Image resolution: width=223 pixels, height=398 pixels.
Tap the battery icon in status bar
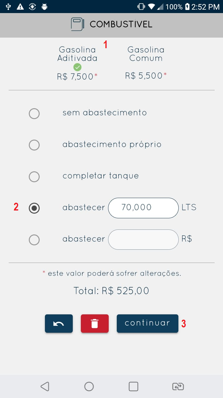[x=187, y=7]
